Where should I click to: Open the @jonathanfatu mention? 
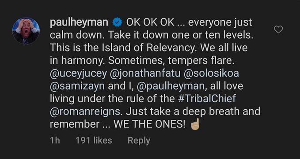coord(145,74)
